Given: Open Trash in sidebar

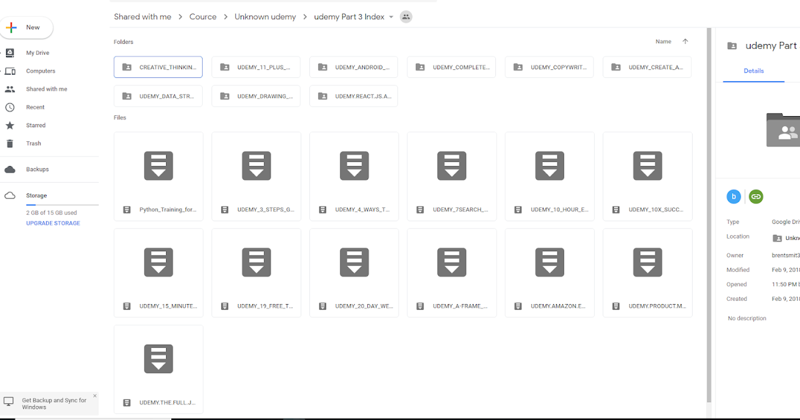Looking at the screenshot, I should point(33,143).
